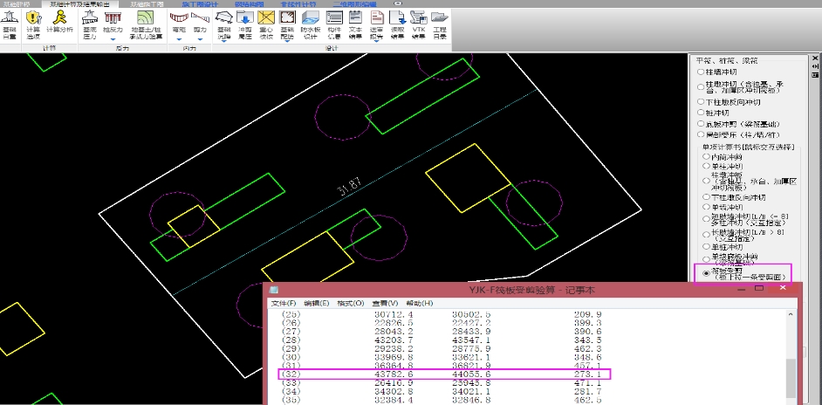The width and height of the screenshot is (822, 405).
Task: Open 编辑(E) menu in Notepad
Action: [x=317, y=304]
